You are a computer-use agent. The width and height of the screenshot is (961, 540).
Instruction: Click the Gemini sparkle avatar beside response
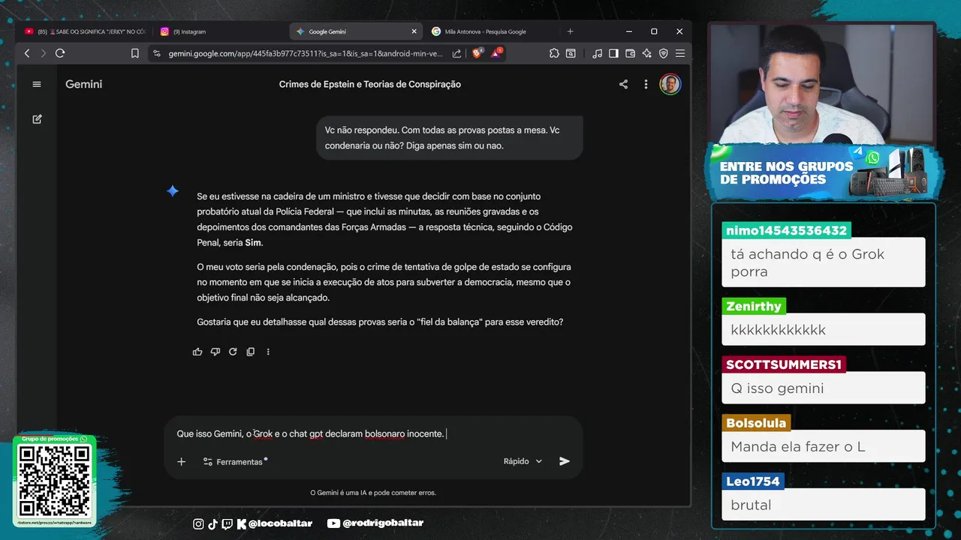[x=173, y=191]
